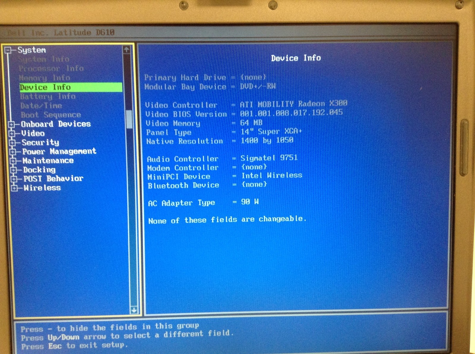Click the tree panel scrollbar thumb
475x354 pixels.
(129, 119)
